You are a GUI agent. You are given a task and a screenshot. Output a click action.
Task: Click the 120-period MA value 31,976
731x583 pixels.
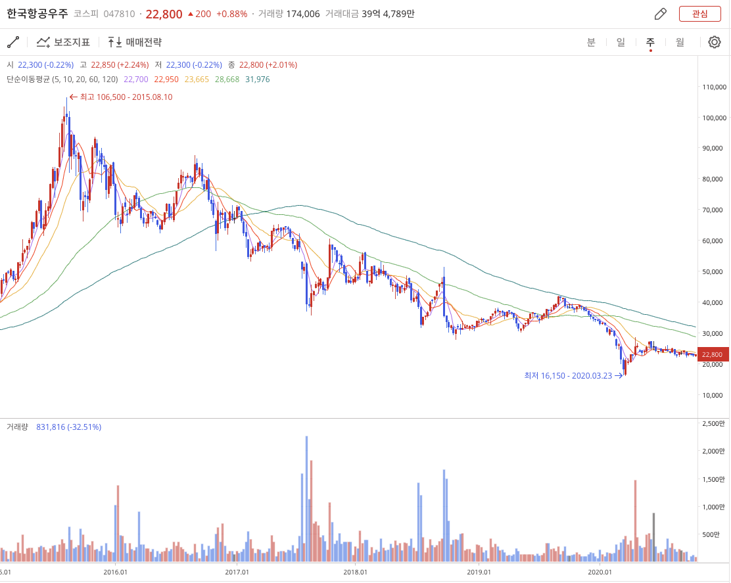[x=257, y=80]
